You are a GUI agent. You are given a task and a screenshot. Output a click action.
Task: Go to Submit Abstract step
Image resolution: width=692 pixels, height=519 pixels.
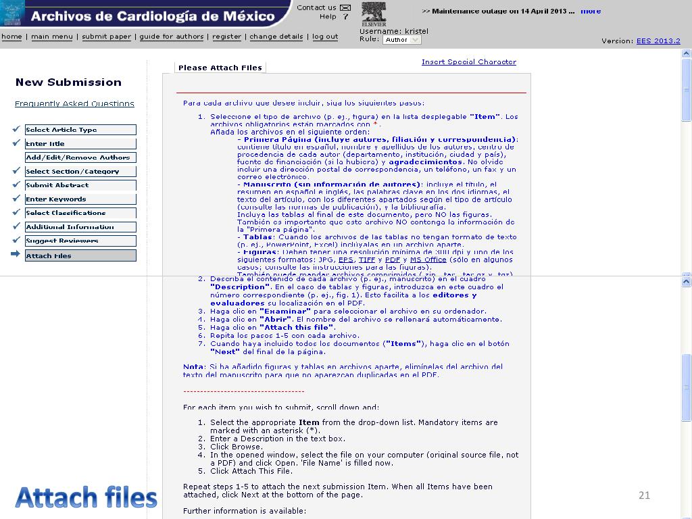click(x=81, y=185)
